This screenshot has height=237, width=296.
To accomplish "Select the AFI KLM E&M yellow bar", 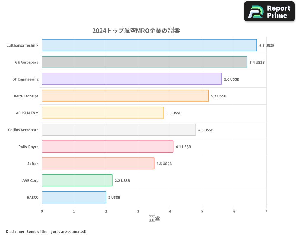I will click(x=102, y=113).
